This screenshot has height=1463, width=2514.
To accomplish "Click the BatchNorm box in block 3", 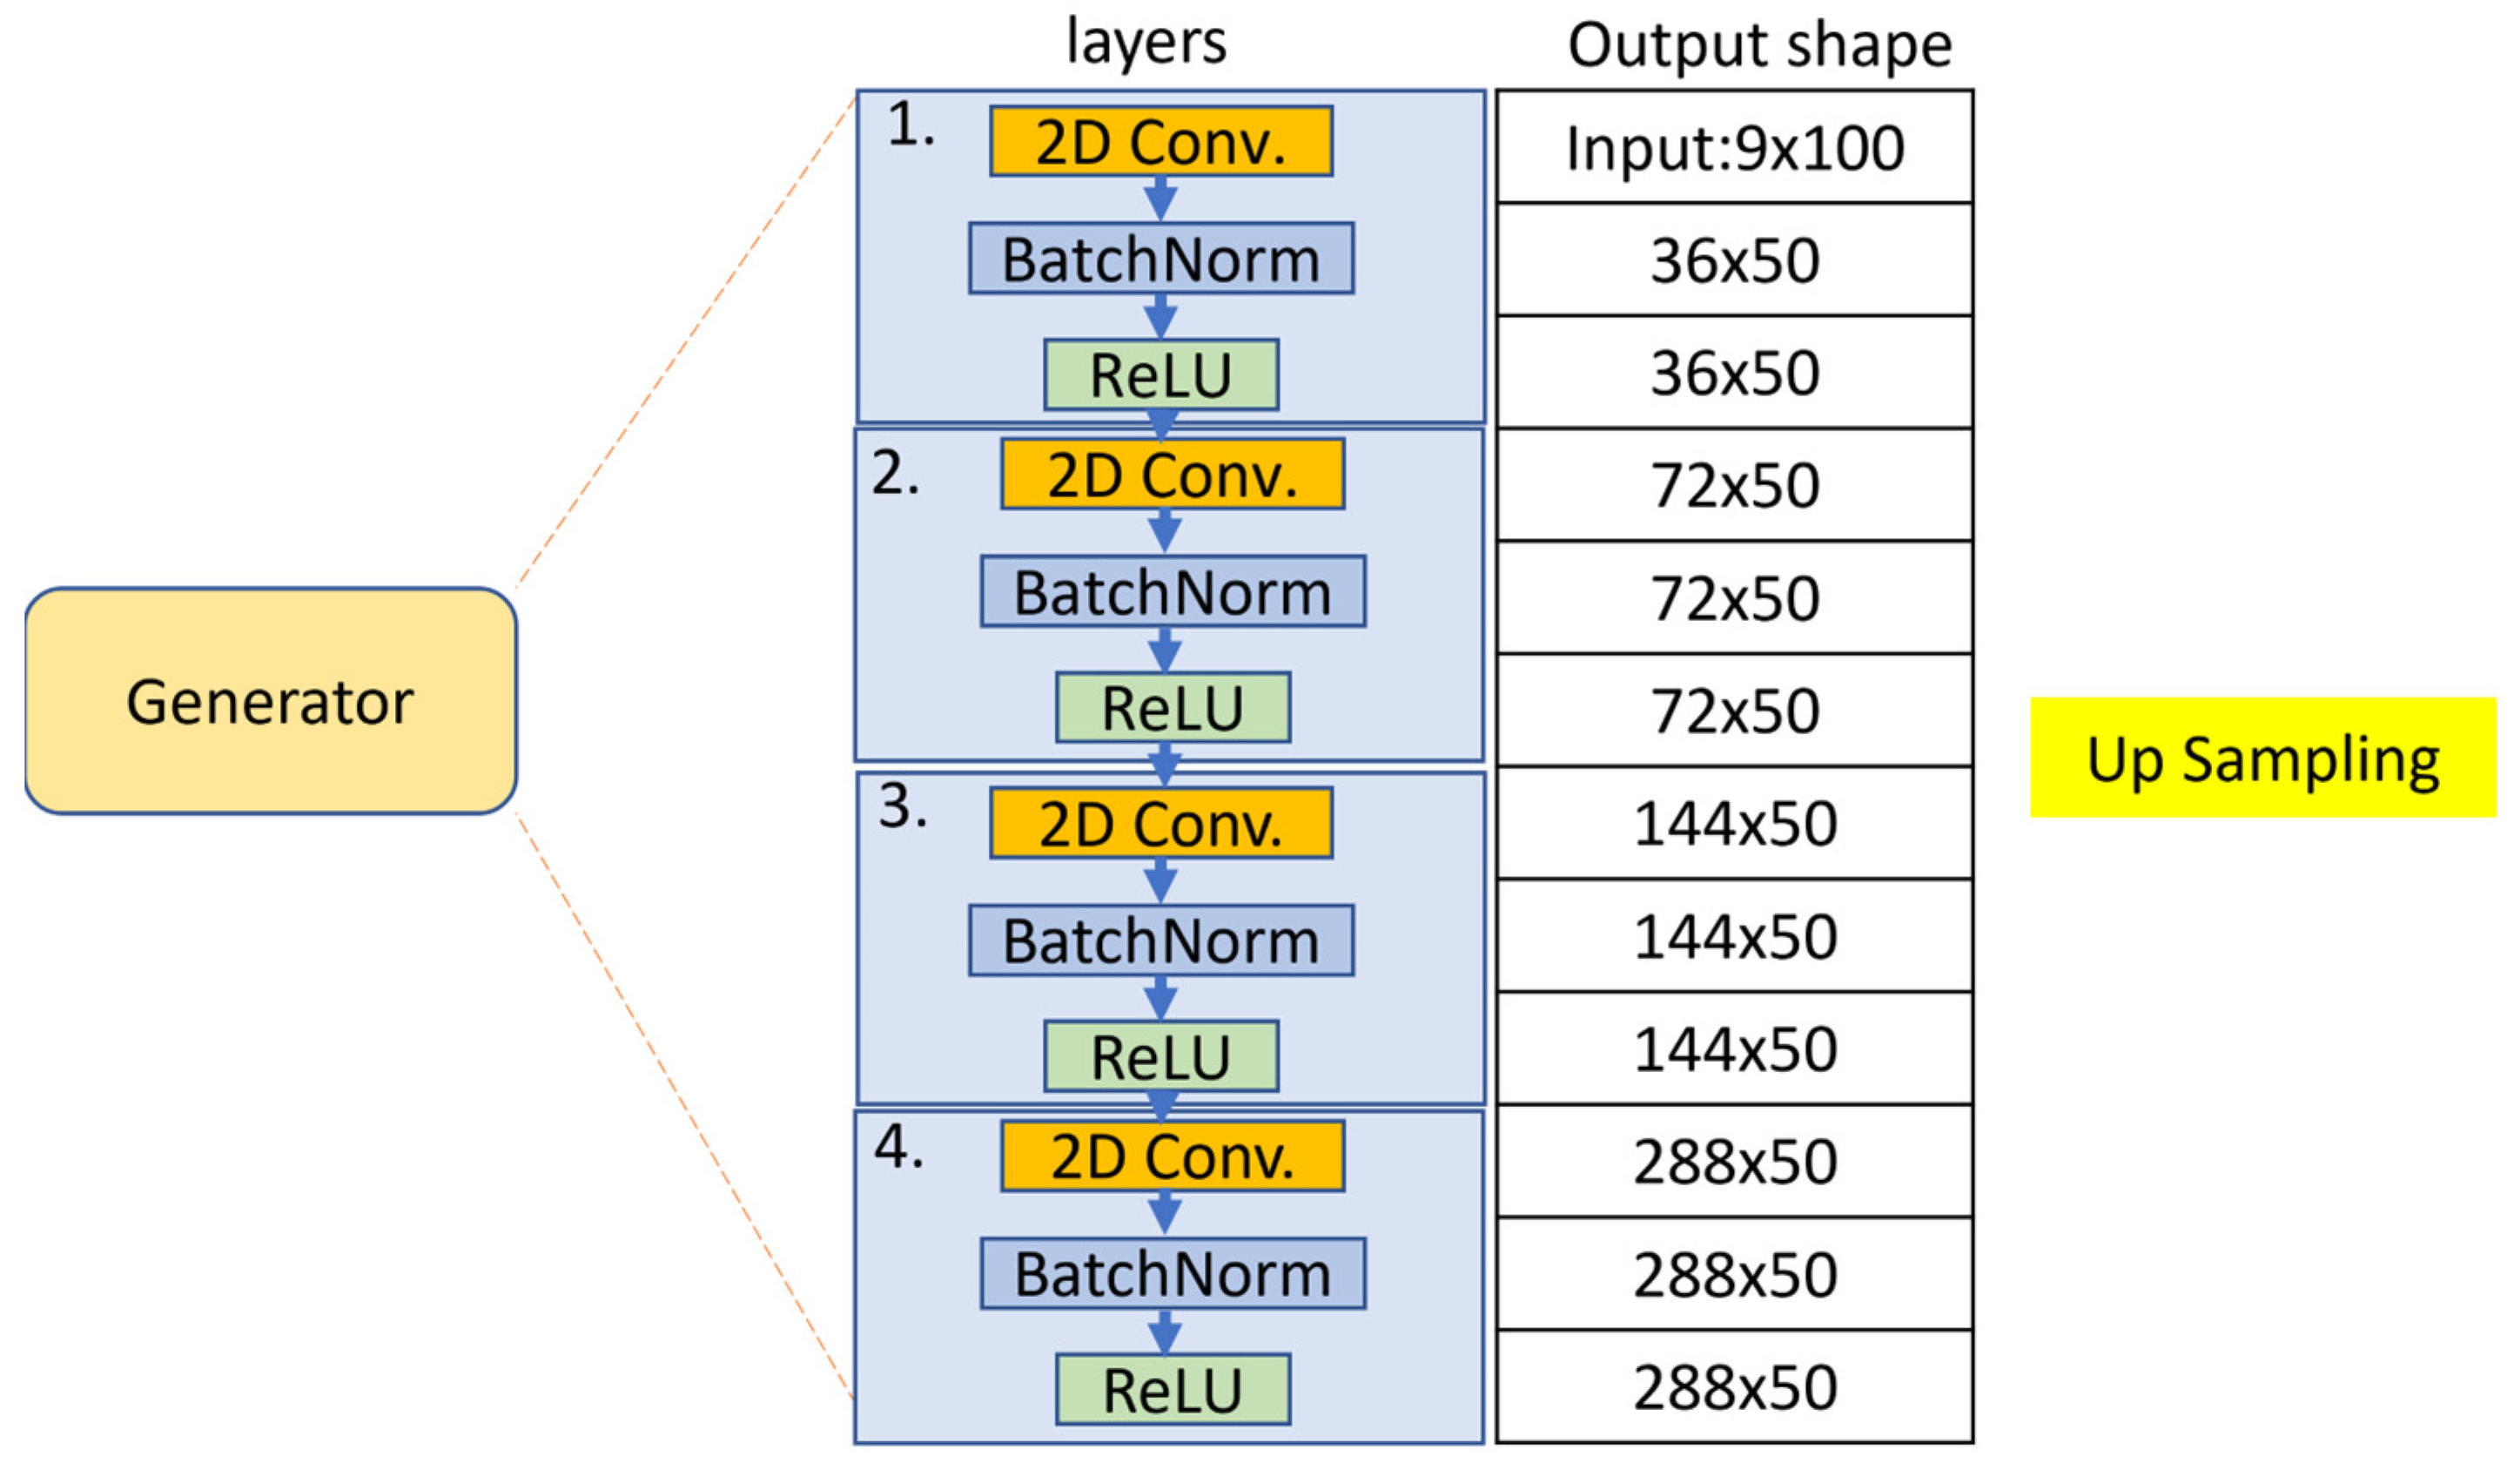I will (x=1160, y=940).
